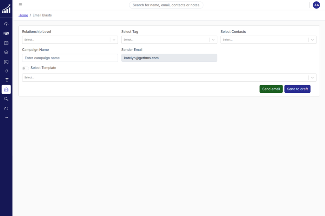Open the email blasts envelope icon

[6, 89]
